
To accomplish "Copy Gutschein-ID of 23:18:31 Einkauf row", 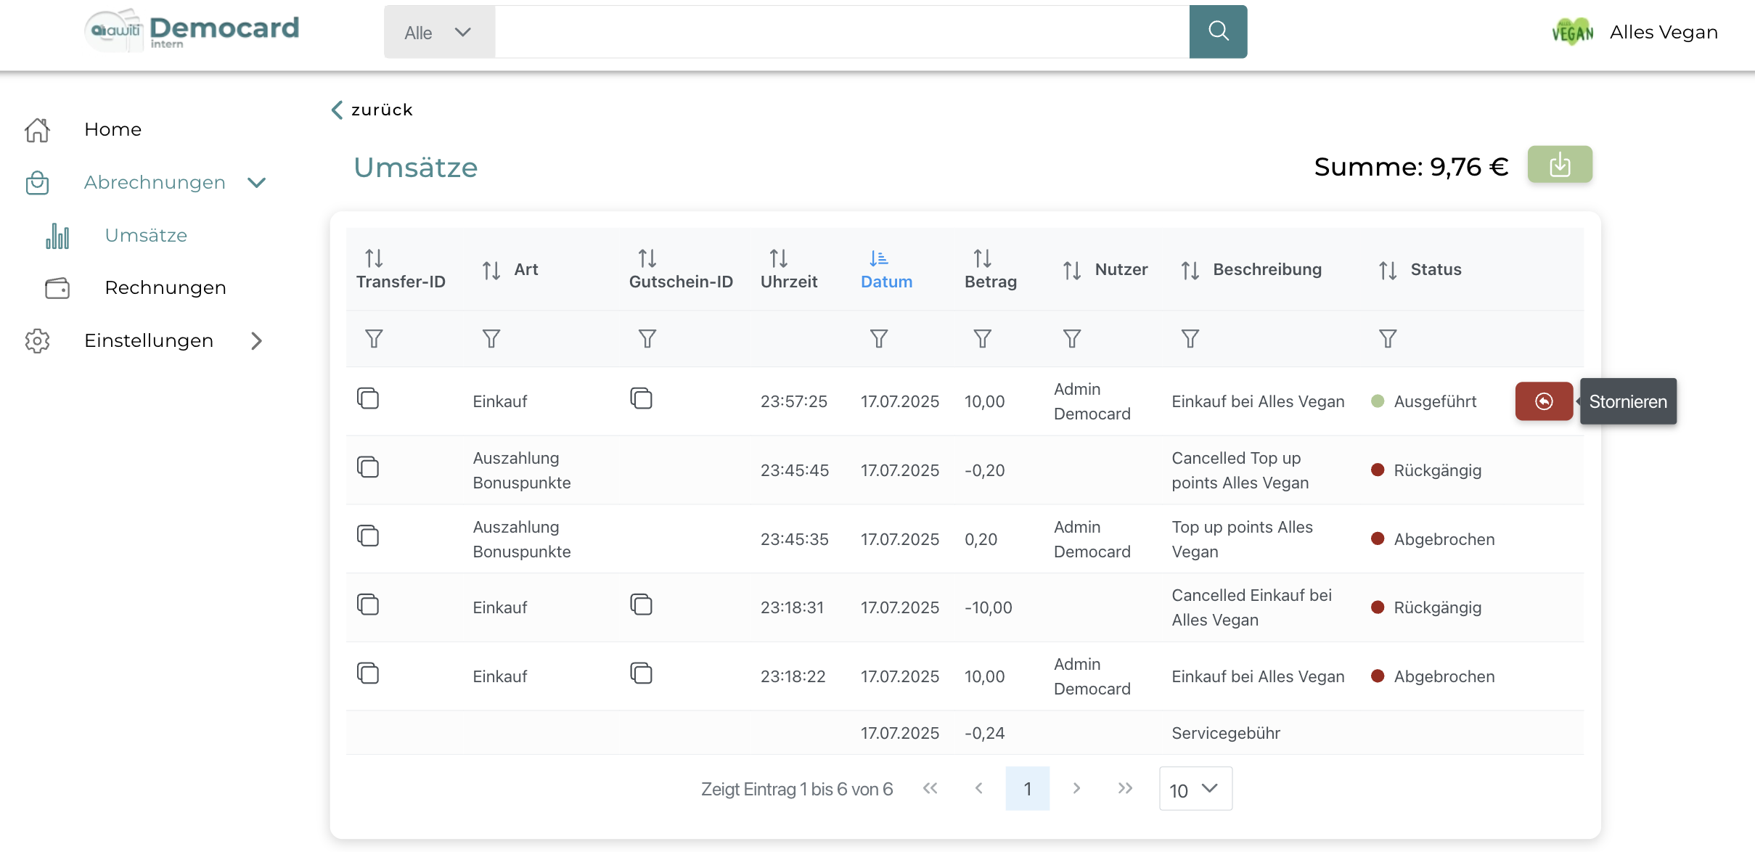I will (641, 605).
